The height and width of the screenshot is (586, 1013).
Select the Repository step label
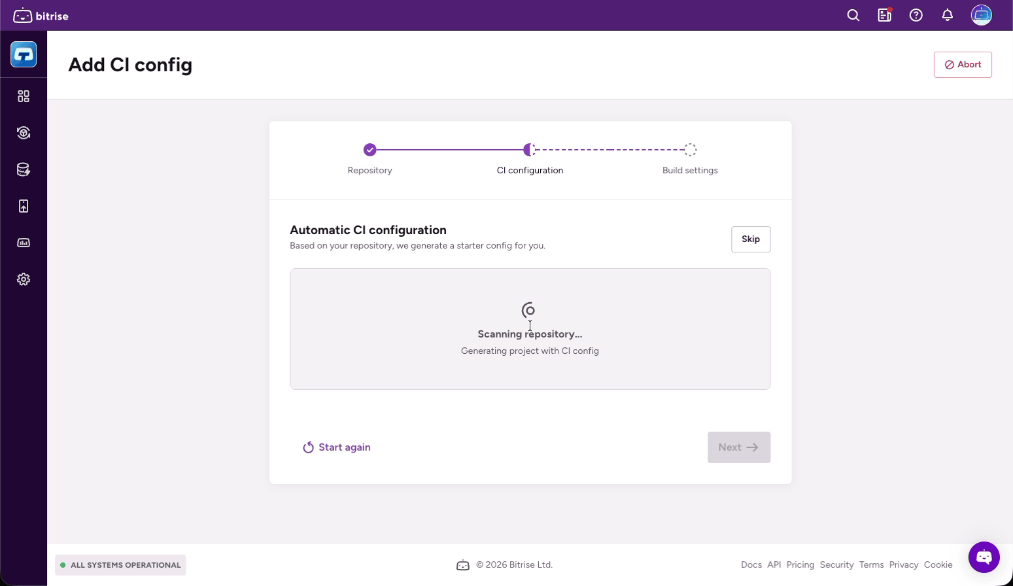click(x=370, y=170)
